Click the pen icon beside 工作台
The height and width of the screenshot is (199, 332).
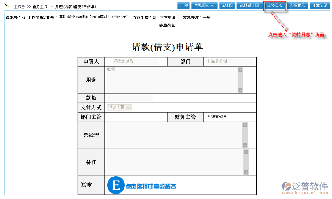(7, 6)
